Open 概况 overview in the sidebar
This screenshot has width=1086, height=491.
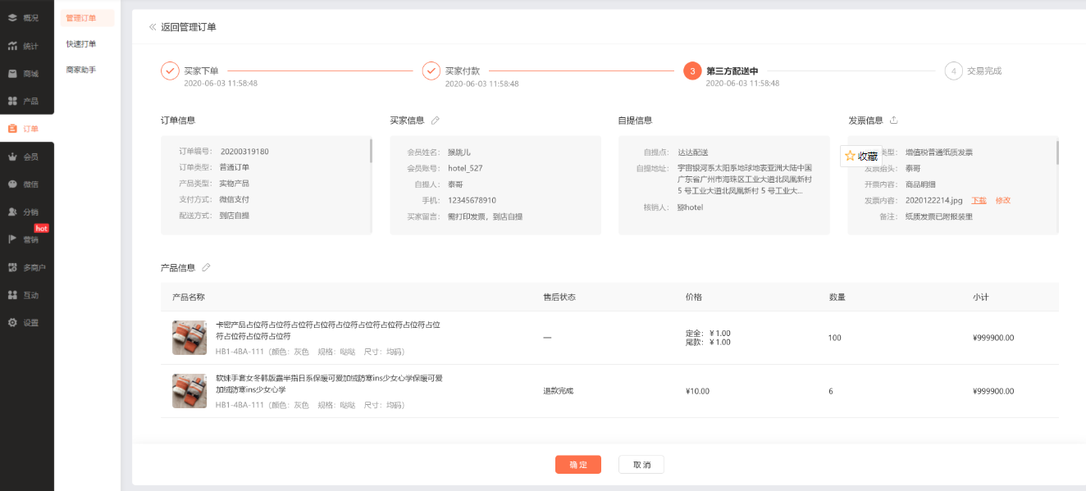click(26, 17)
